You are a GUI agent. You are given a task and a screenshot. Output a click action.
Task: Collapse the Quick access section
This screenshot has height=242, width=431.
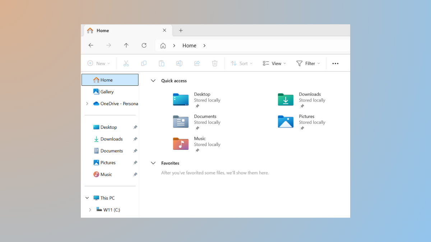tap(153, 80)
